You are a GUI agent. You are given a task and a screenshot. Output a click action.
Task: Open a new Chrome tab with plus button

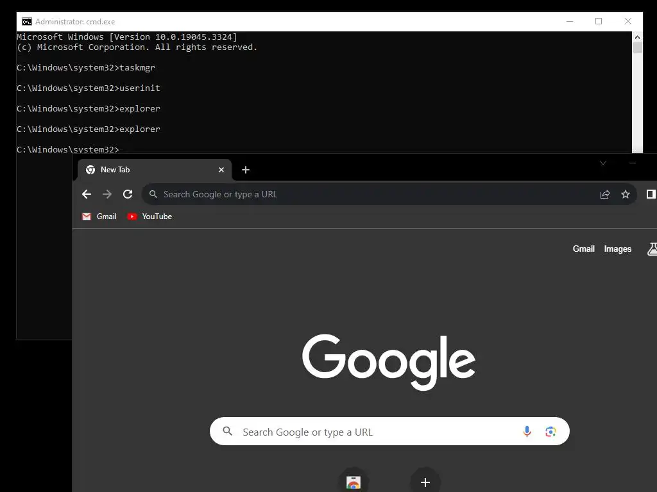pyautogui.click(x=246, y=170)
